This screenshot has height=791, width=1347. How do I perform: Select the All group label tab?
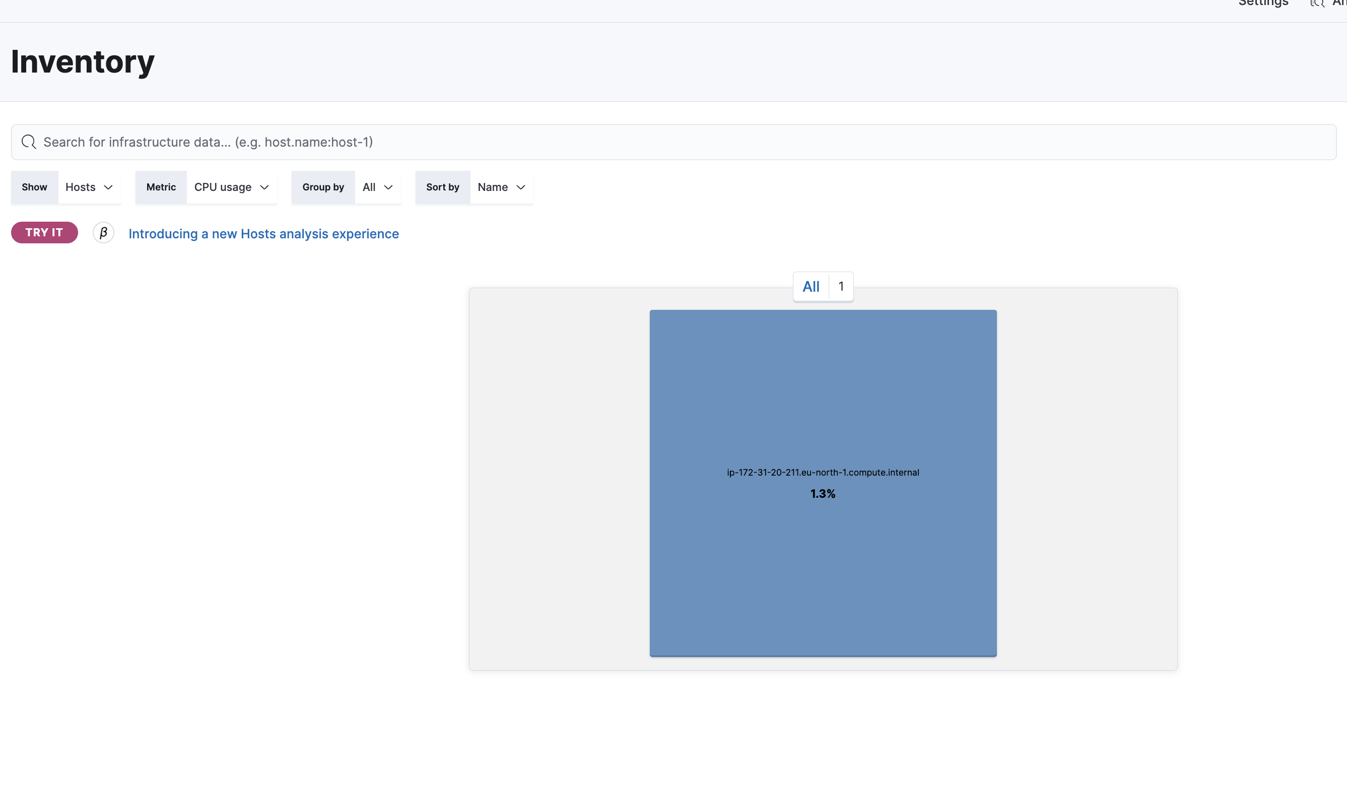811,287
